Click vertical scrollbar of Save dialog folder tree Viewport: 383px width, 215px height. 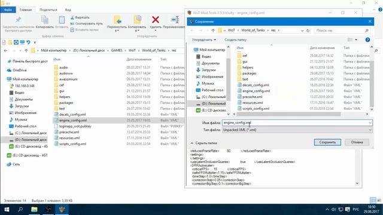click(229, 79)
